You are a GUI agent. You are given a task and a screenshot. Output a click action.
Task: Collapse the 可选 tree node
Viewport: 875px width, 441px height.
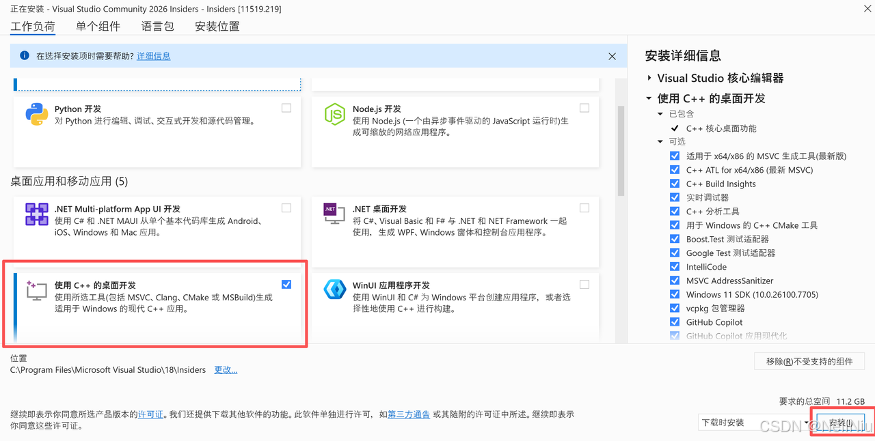(660, 141)
